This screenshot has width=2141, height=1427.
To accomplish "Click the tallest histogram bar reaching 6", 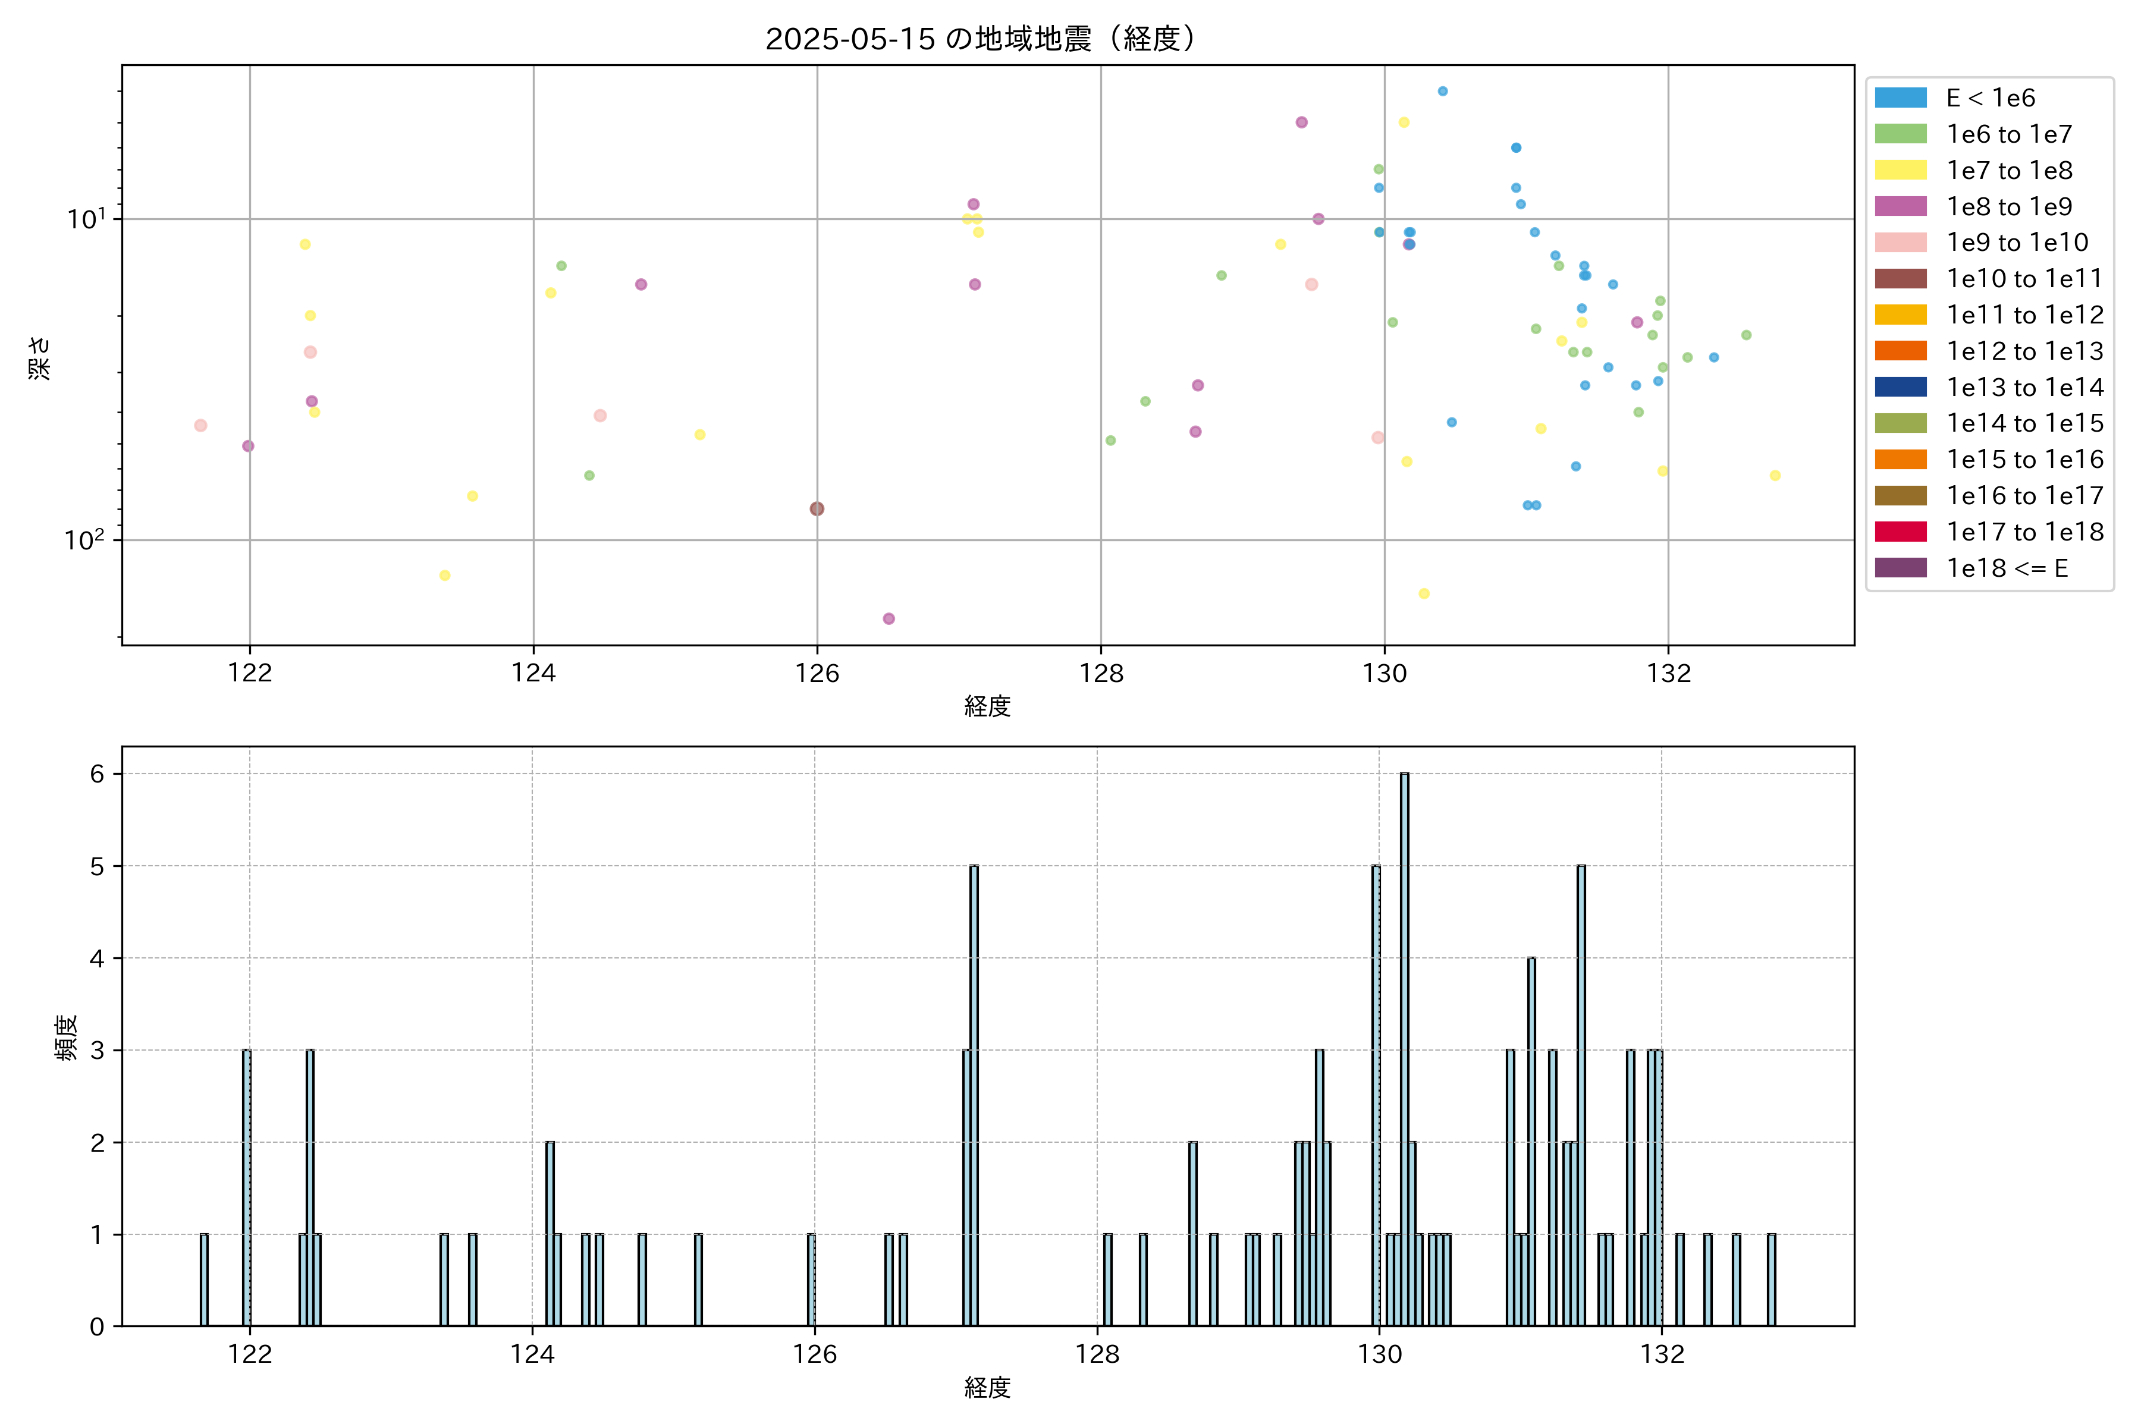I will (1405, 1046).
